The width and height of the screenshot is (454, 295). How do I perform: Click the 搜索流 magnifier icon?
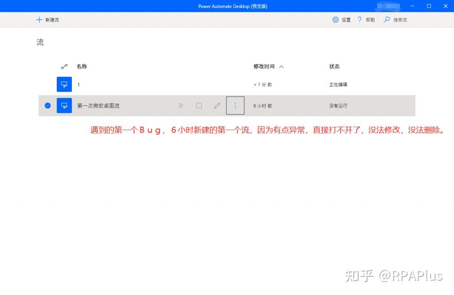(x=386, y=19)
